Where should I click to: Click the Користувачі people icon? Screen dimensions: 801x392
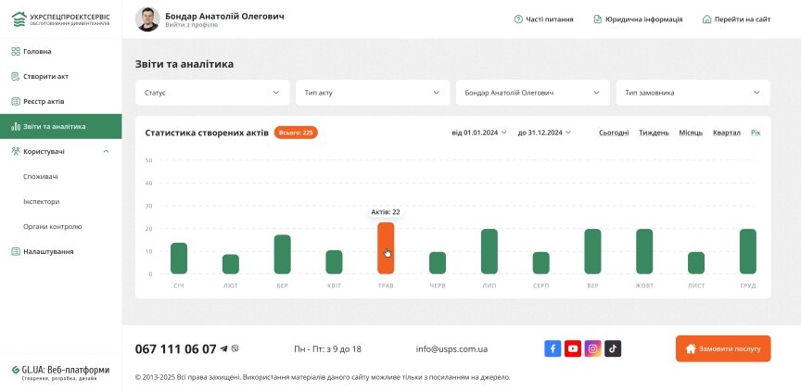16,152
